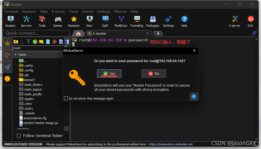Click Yes to save the password
Screen dimensions: 261x149
tap(109, 73)
